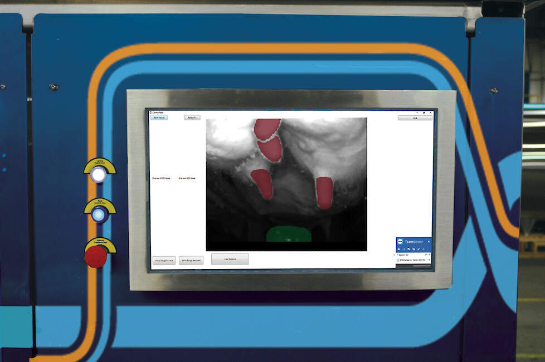Viewport: 545px width, 362px height.
Task: Click the Clear Positions button
Action: click(x=230, y=259)
